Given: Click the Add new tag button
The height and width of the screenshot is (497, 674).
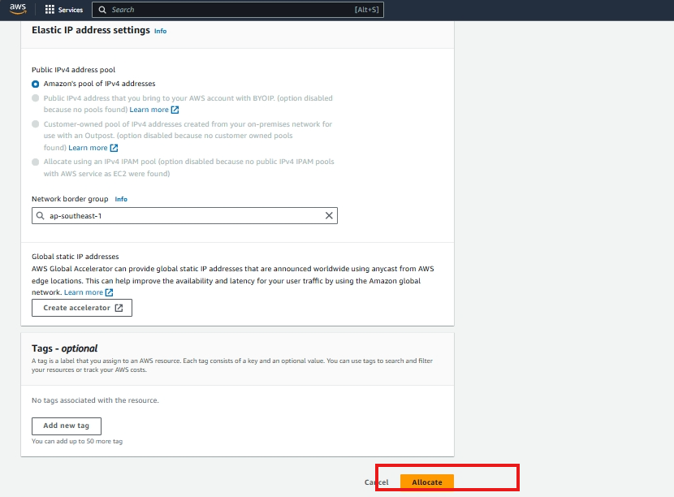Looking at the screenshot, I should click(x=67, y=426).
